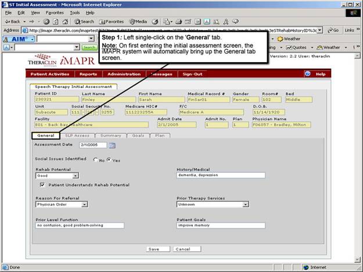Click the Go button beside address bar
Image resolution: width=363 pixels, height=272 pixels.
(x=333, y=30)
